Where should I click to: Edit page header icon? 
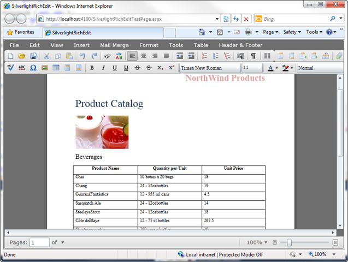pyautogui.click(x=67, y=68)
